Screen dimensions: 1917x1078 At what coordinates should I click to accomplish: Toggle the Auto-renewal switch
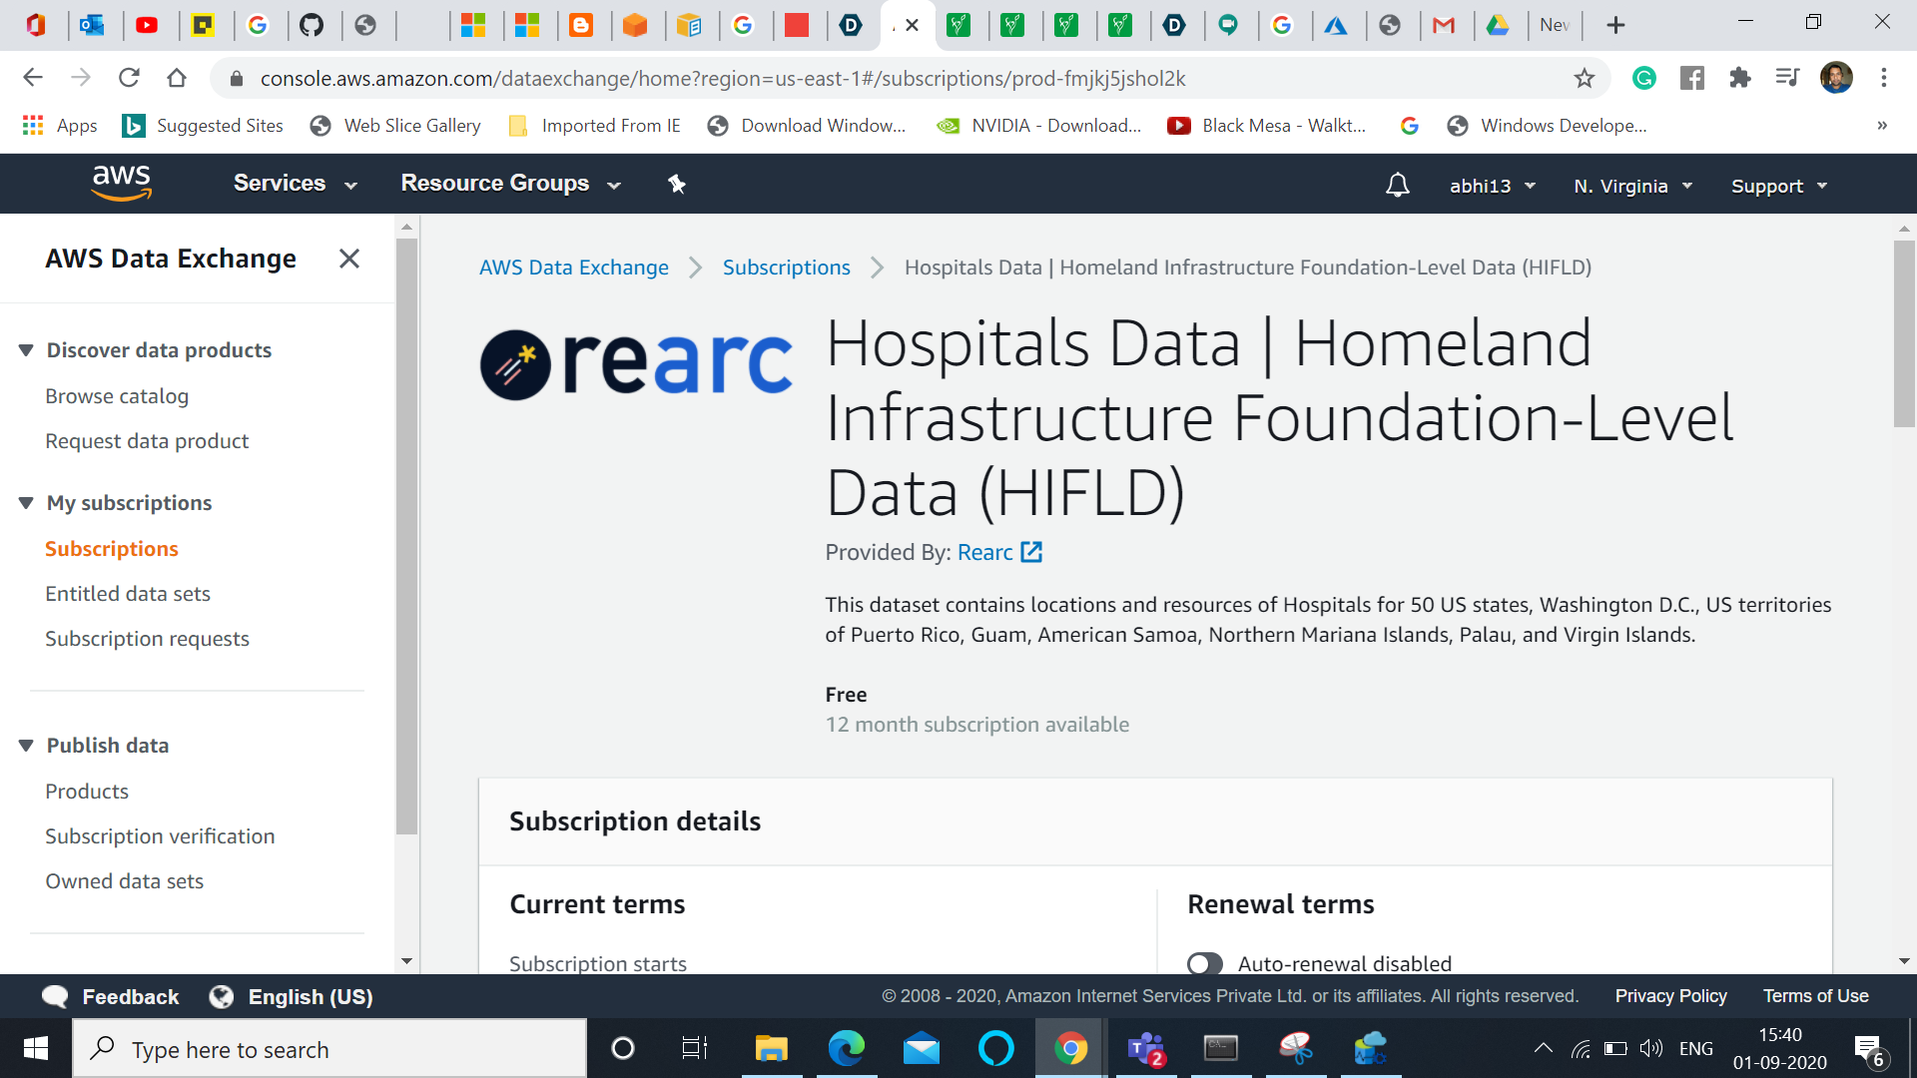(1204, 963)
